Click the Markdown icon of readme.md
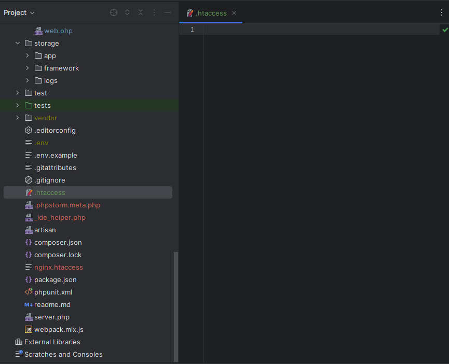This screenshot has width=449, height=364. [x=29, y=304]
